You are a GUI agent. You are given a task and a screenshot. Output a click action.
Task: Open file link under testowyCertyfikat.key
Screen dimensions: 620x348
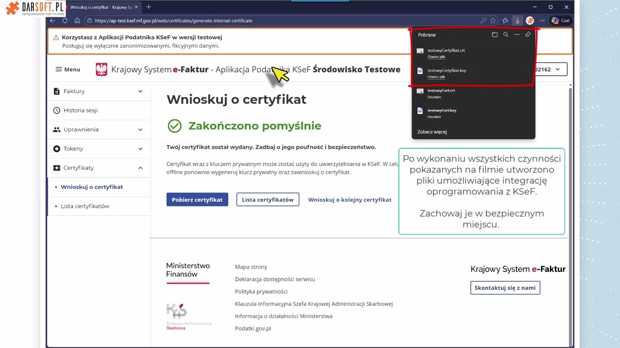(436, 77)
